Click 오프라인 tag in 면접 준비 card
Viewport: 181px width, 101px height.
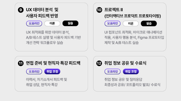coord(34,71)
